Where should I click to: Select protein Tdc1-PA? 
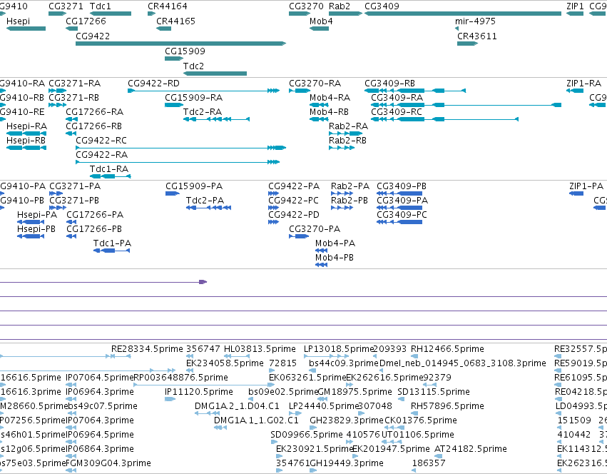[111, 251]
